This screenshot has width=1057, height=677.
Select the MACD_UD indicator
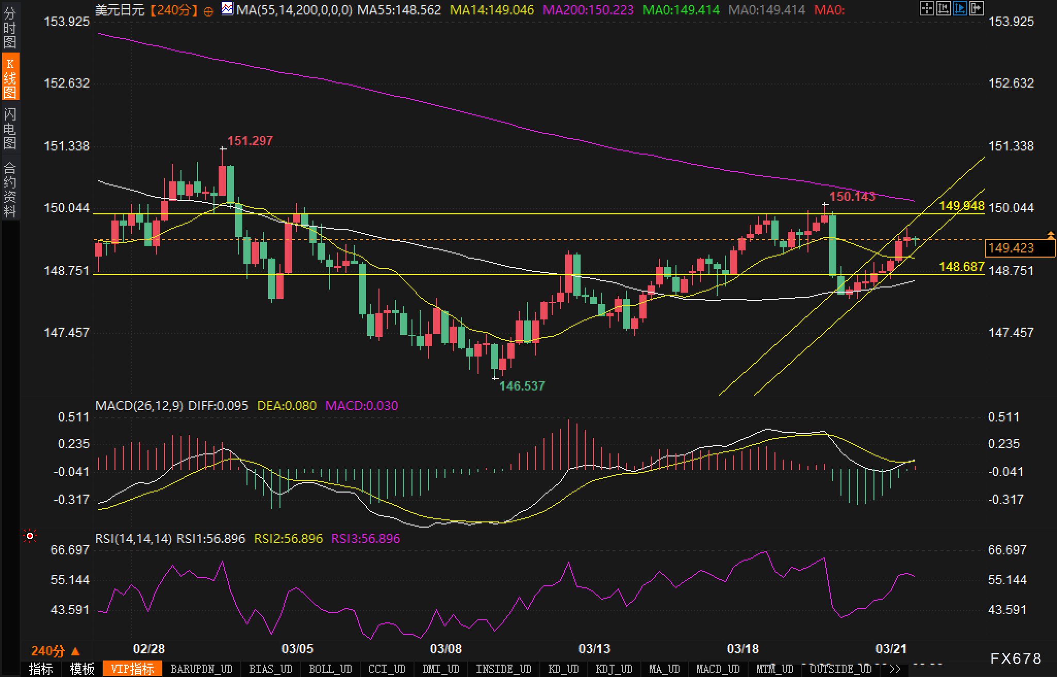click(718, 669)
